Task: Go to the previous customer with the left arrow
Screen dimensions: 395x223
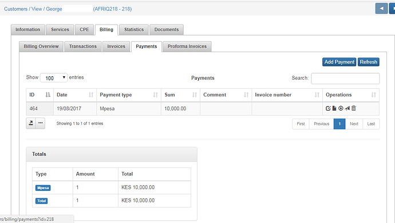Action: [381, 9]
